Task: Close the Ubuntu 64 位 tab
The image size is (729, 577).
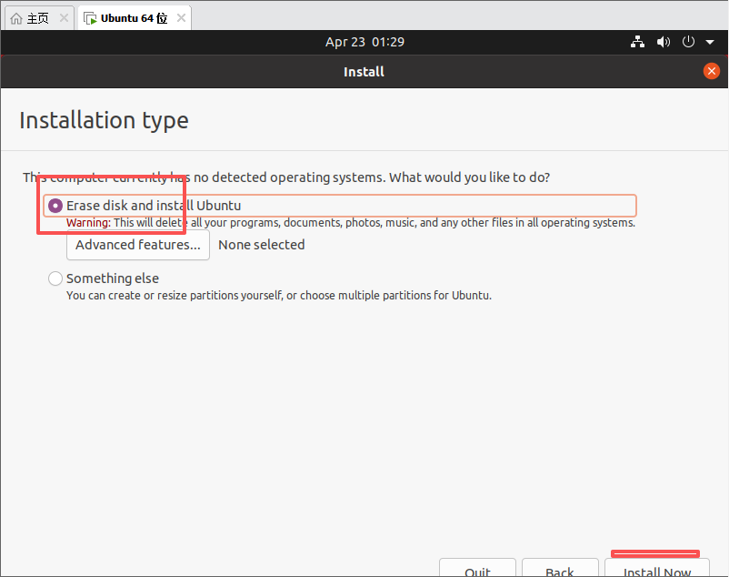Action: coord(181,18)
